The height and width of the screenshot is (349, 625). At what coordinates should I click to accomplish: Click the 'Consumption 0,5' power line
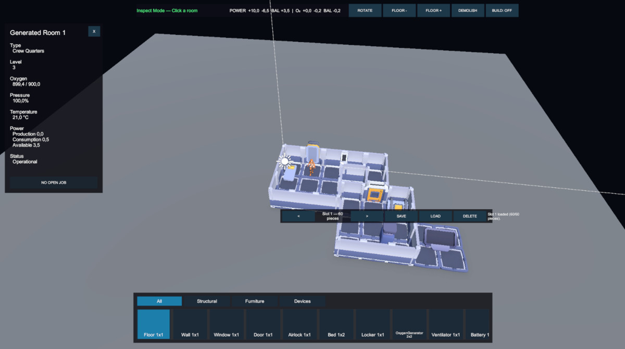(31, 139)
